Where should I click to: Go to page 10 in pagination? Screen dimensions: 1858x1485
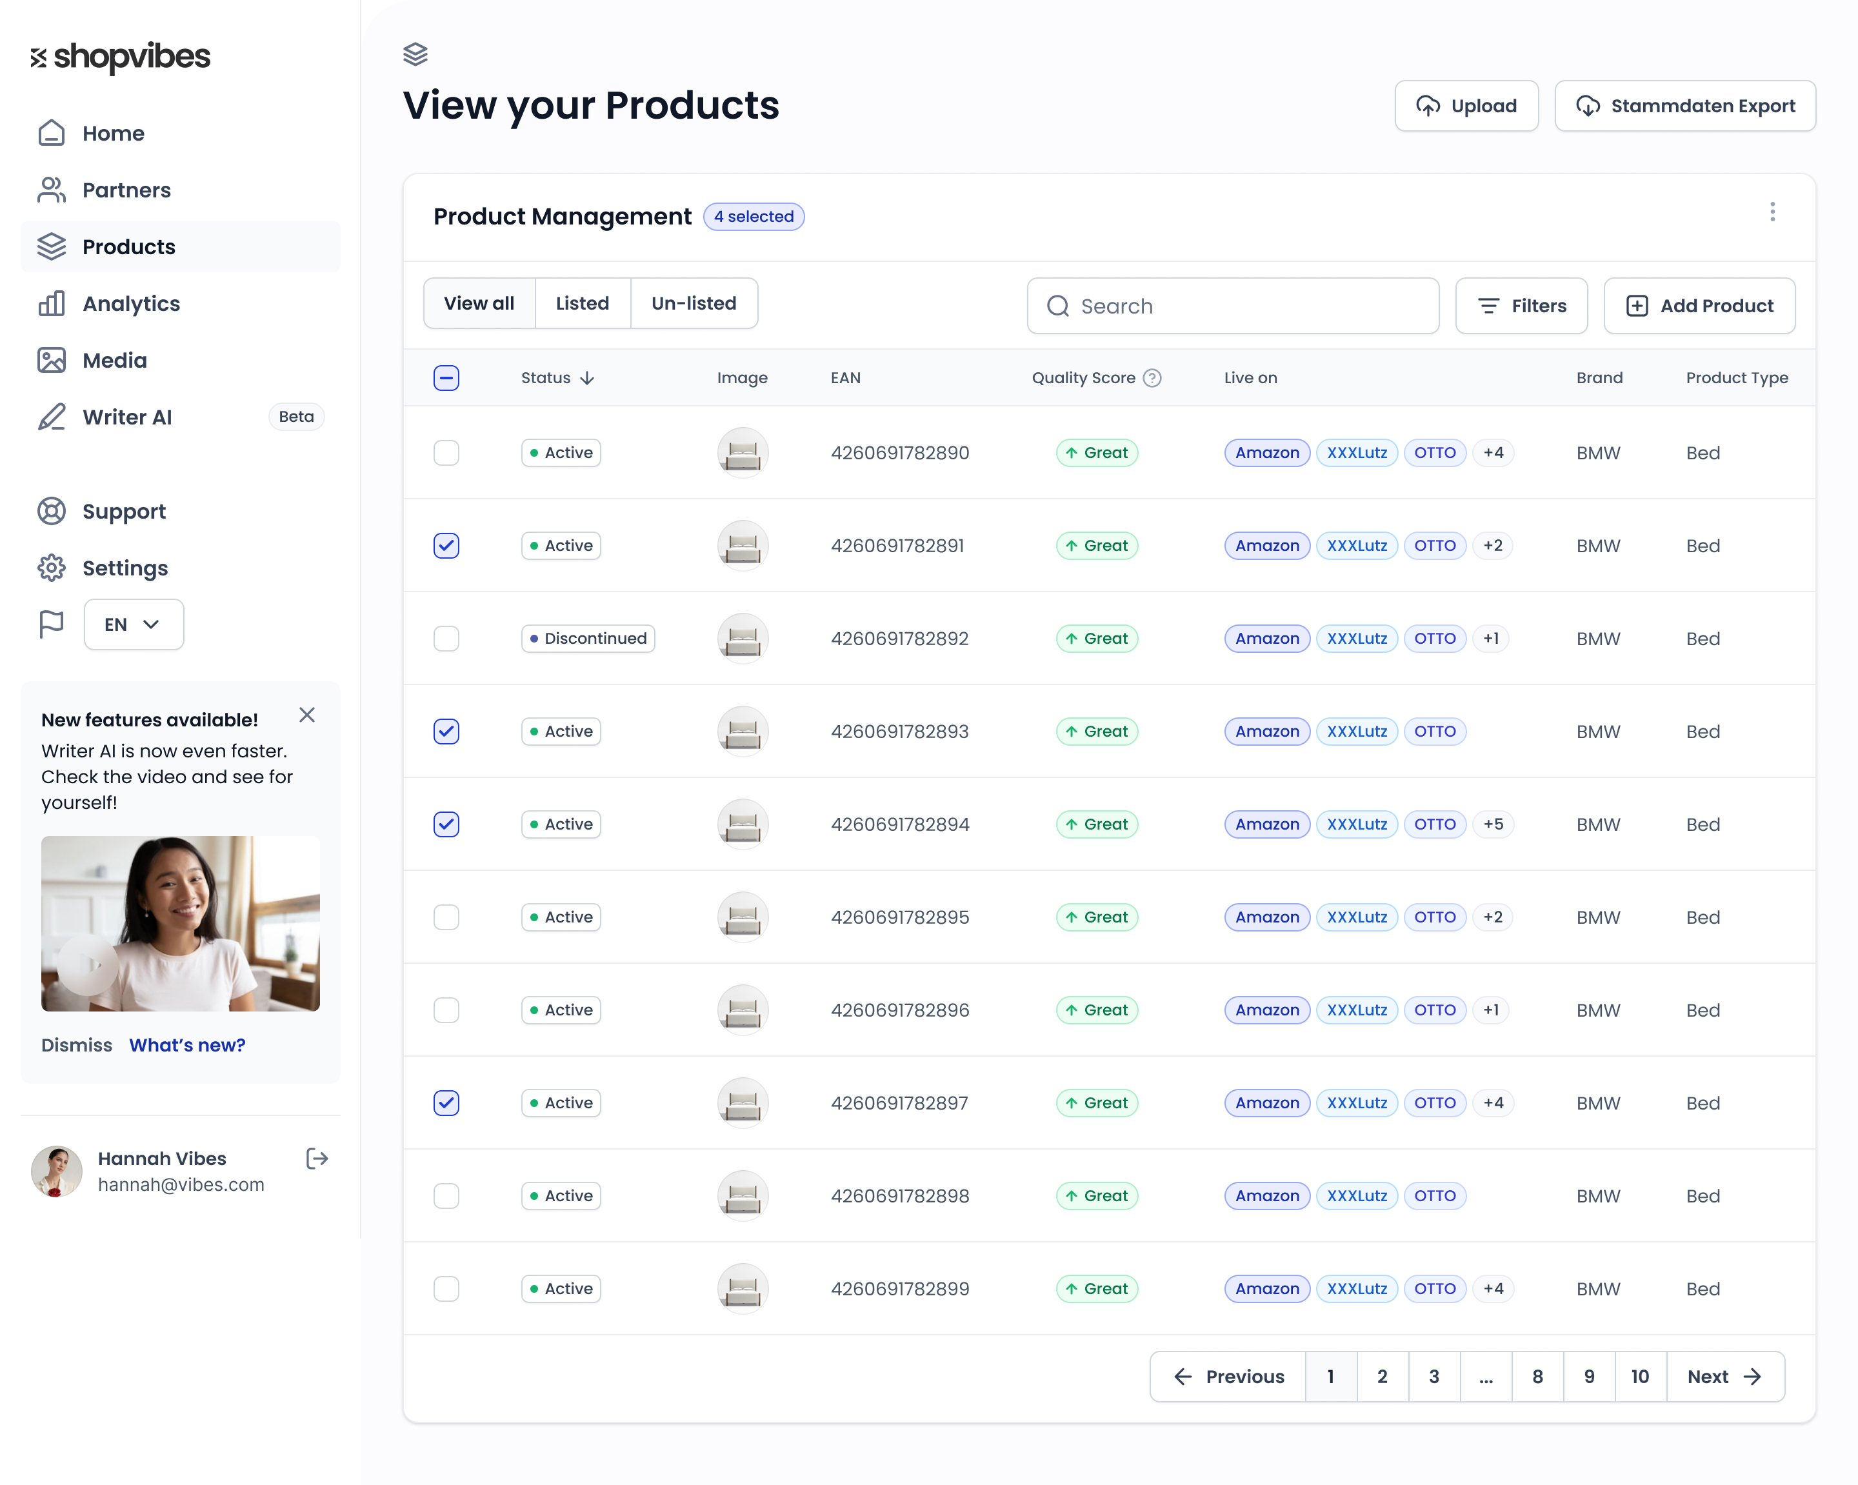click(x=1640, y=1377)
